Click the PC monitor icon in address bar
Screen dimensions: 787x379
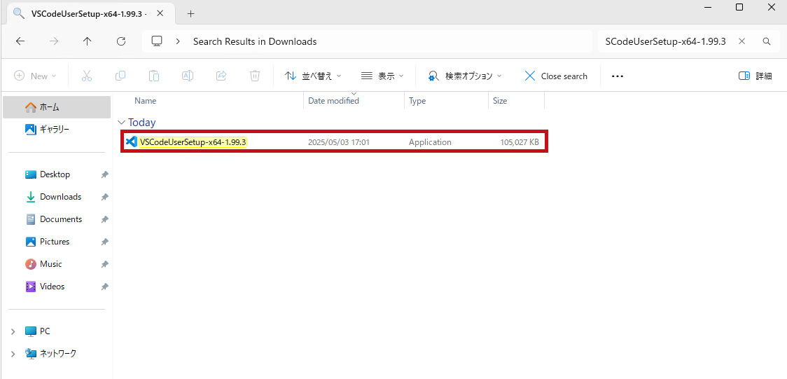point(158,41)
